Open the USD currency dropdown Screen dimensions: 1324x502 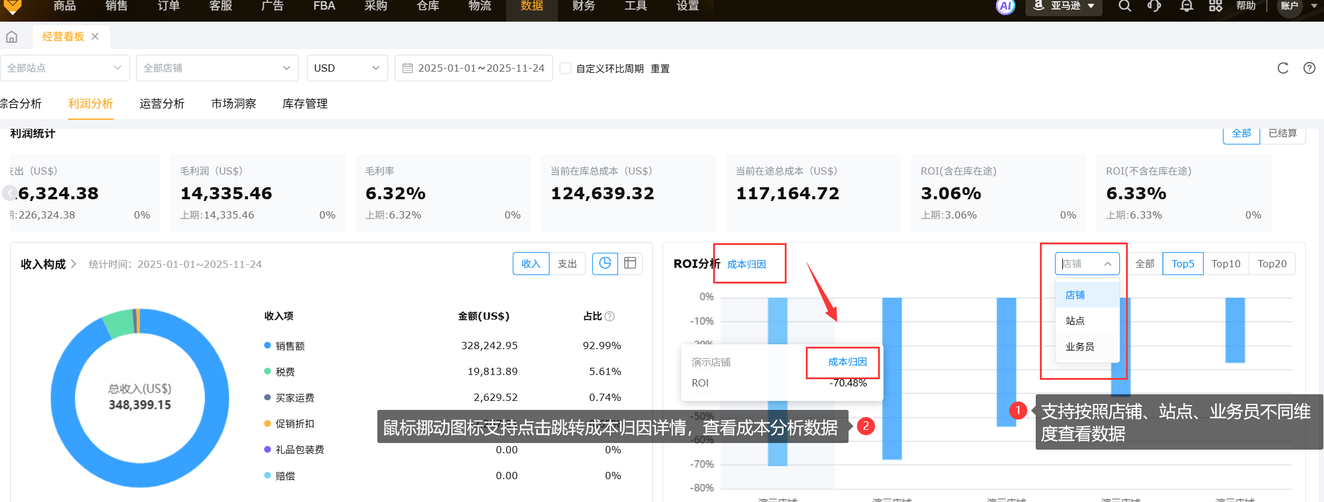click(x=347, y=68)
